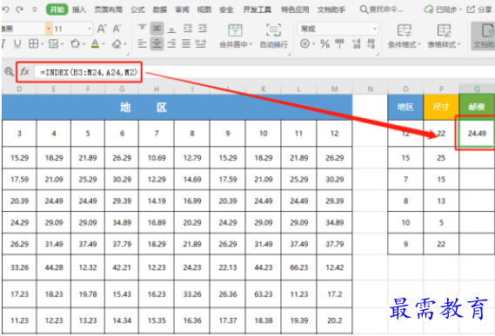This screenshot has height=336, width=495.
Task: Click the increase decimal places icon
Action: point(356,43)
